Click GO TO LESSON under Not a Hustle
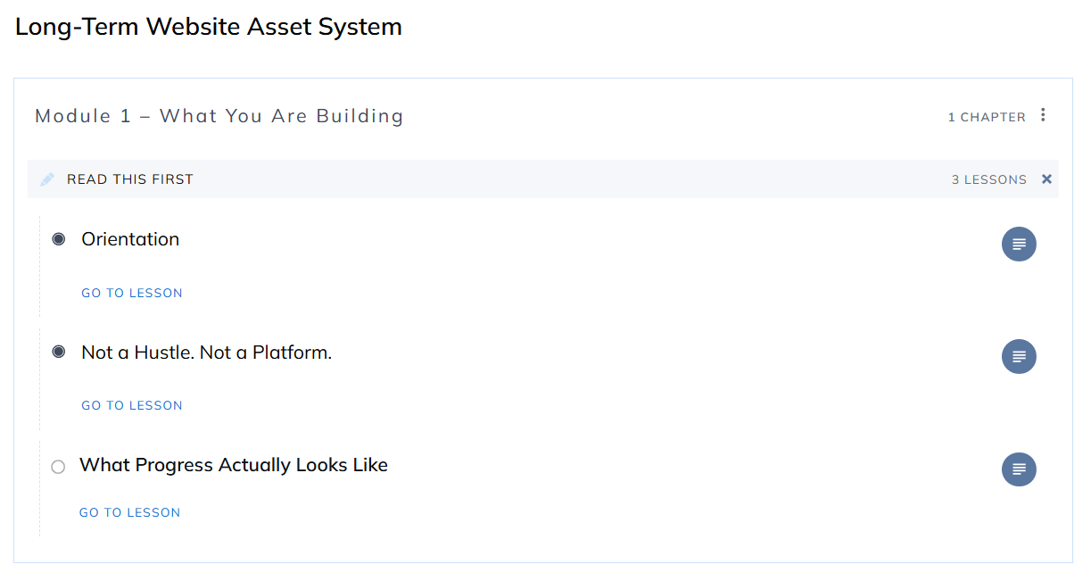Image resolution: width=1091 pixels, height=581 pixels. pyautogui.click(x=131, y=404)
